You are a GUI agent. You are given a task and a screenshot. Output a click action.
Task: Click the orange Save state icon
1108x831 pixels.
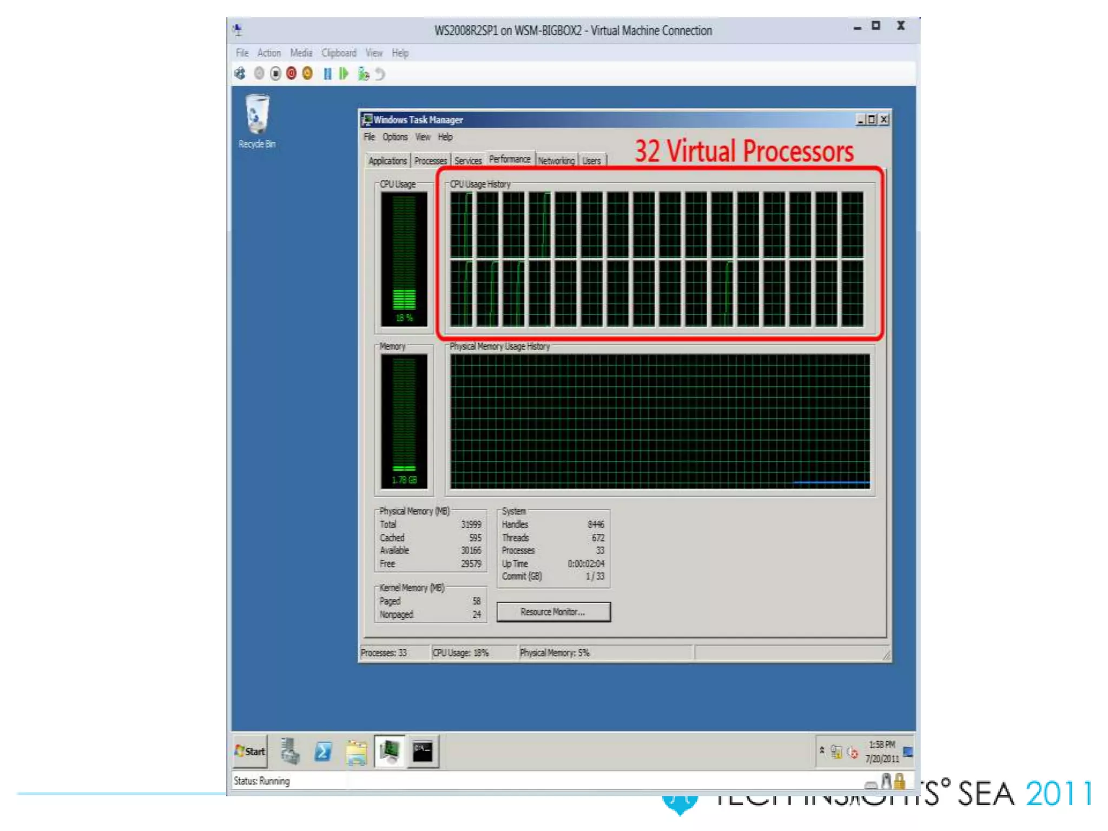point(307,74)
